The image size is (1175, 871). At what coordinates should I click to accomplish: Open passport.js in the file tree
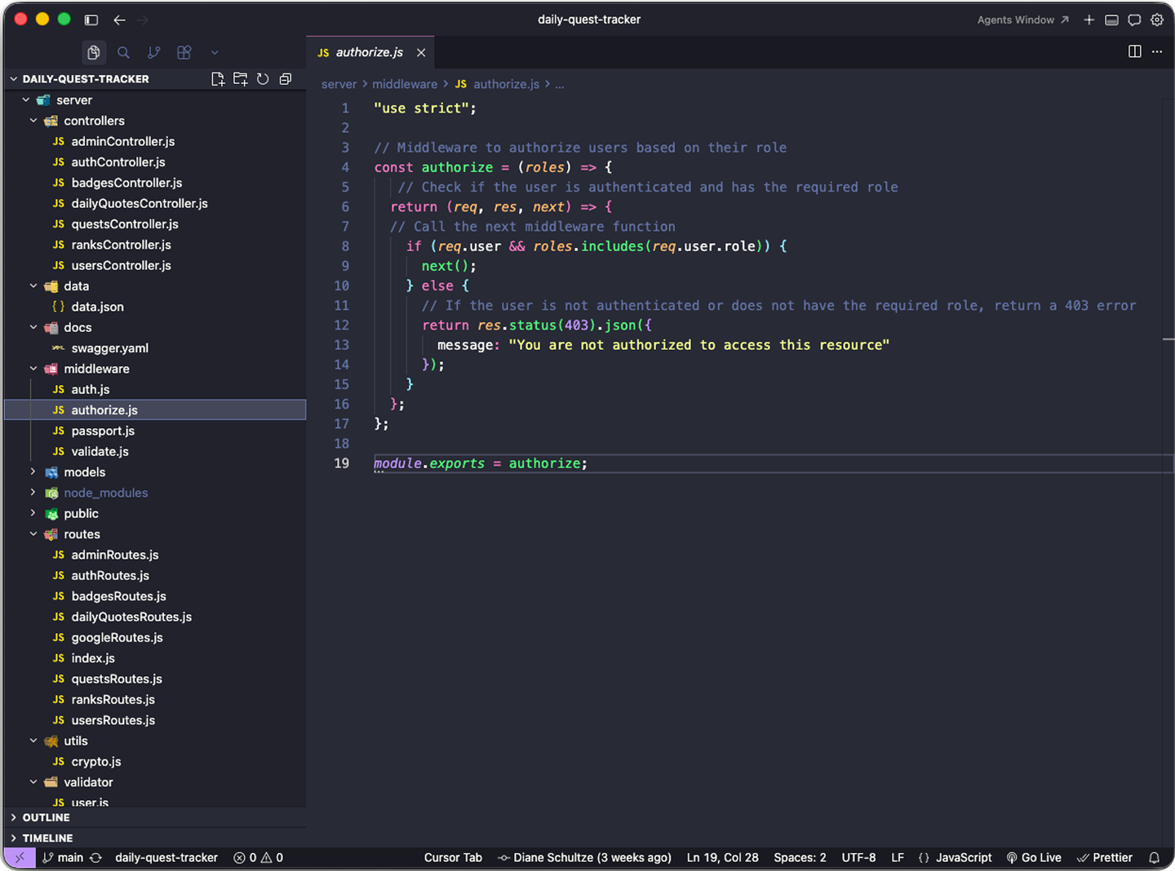coord(103,431)
